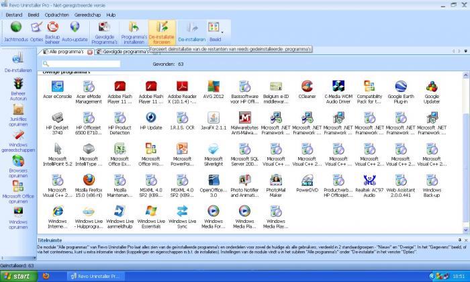The height and width of the screenshot is (282, 470).
Task: Click the Windows Start button
Action: (x=17, y=276)
